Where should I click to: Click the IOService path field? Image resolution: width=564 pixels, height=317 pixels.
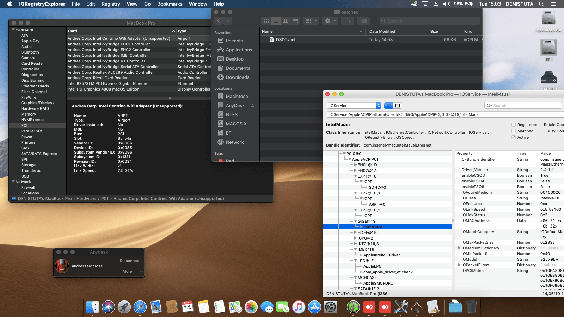click(x=445, y=114)
